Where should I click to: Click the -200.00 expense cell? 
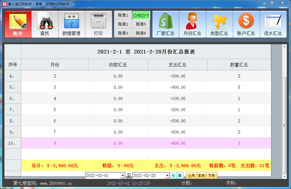pyautogui.click(x=178, y=109)
